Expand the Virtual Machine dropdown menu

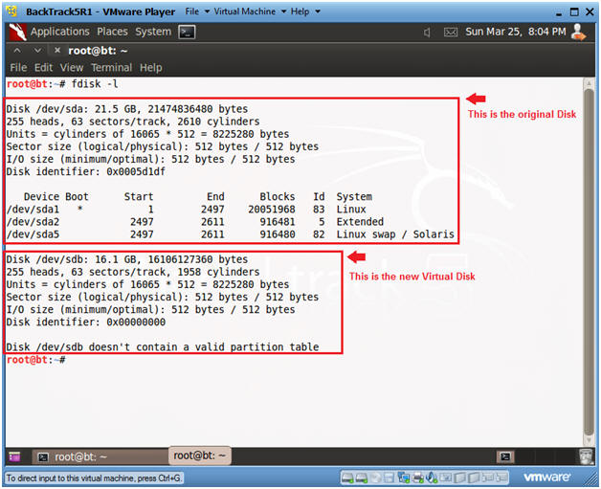250,11
